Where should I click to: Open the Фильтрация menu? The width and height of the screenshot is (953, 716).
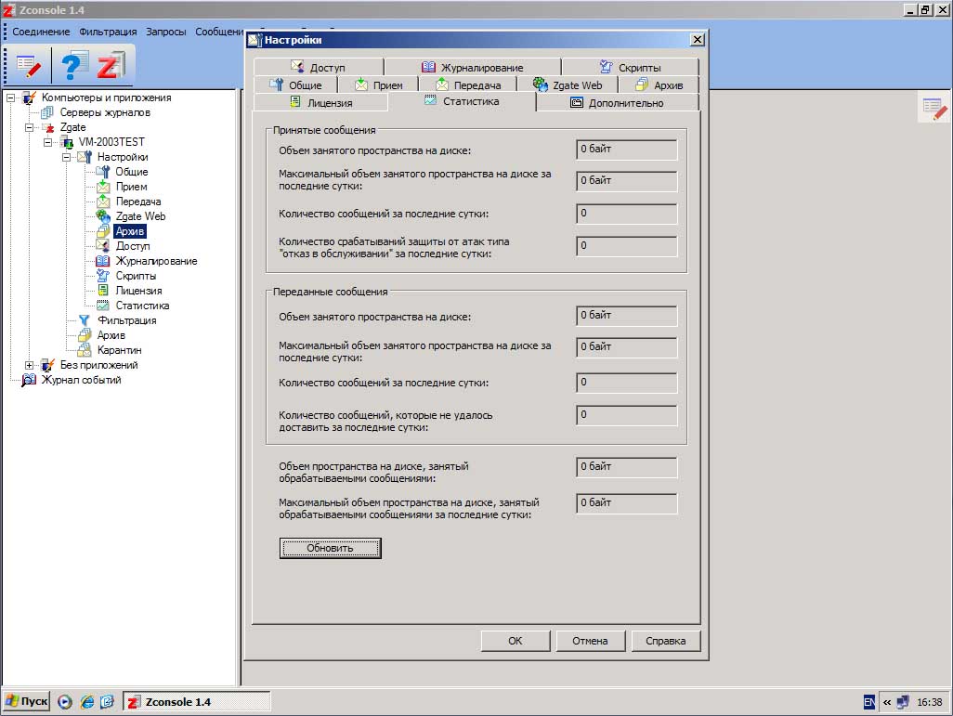(x=108, y=32)
